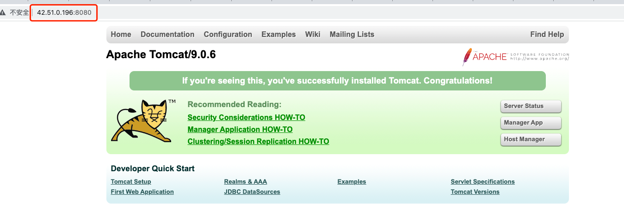
Task: Click the Apache Tomcat/9.0.6 heading
Action: point(161,55)
